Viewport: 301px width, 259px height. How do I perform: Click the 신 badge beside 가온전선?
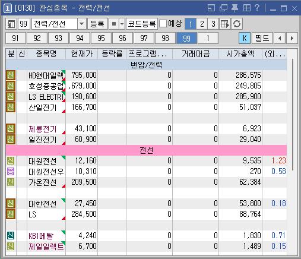pyautogui.click(x=11, y=182)
